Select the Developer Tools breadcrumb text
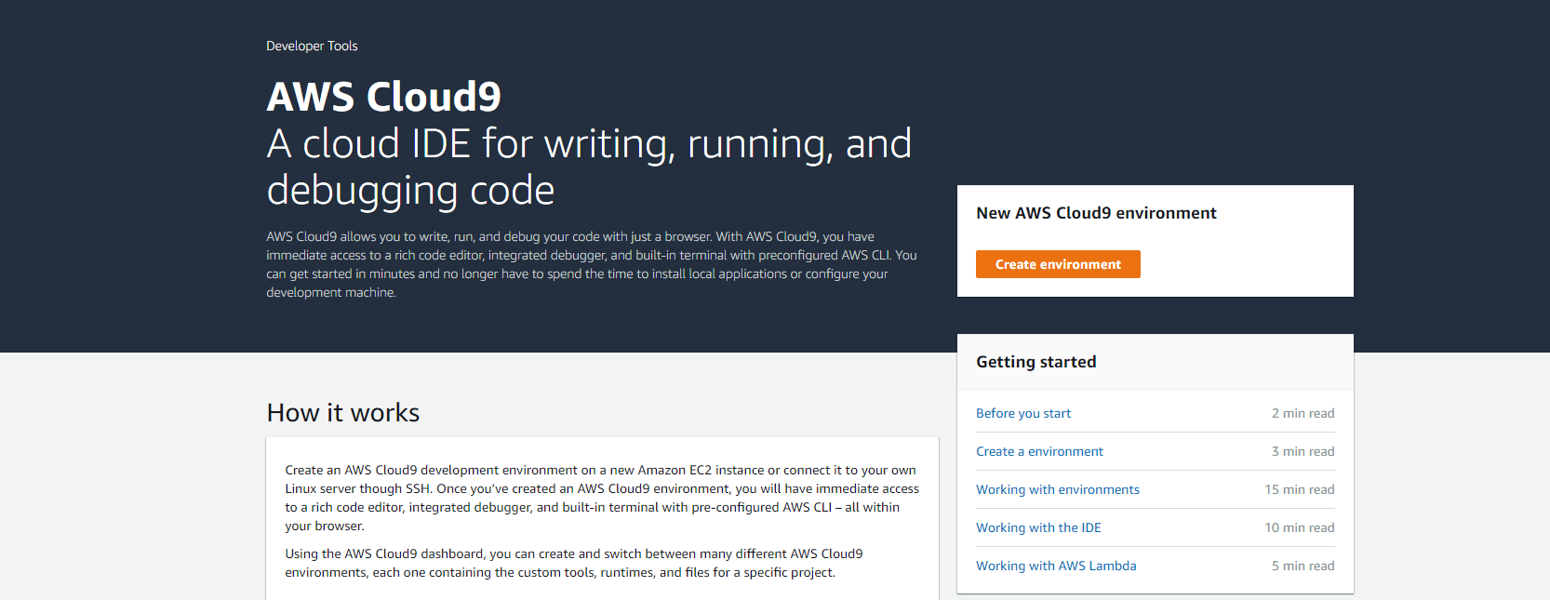Image resolution: width=1550 pixels, height=600 pixels. 312,46
